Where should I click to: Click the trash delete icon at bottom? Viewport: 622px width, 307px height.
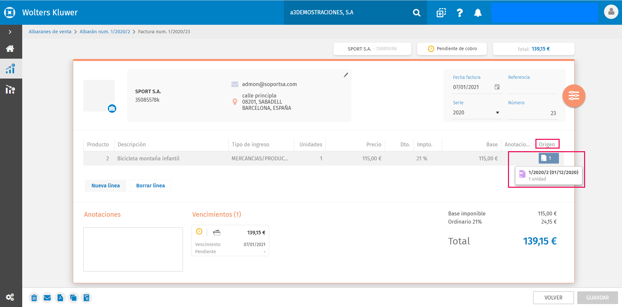tap(34, 298)
